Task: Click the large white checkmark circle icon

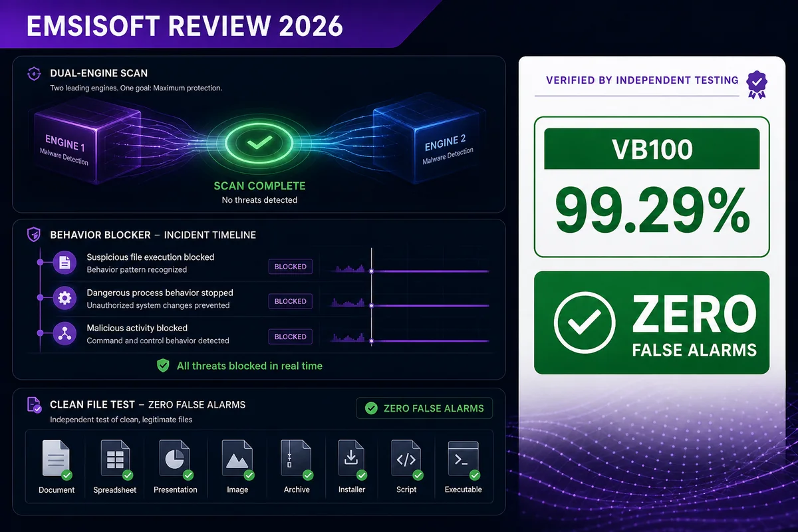Action: click(x=584, y=323)
